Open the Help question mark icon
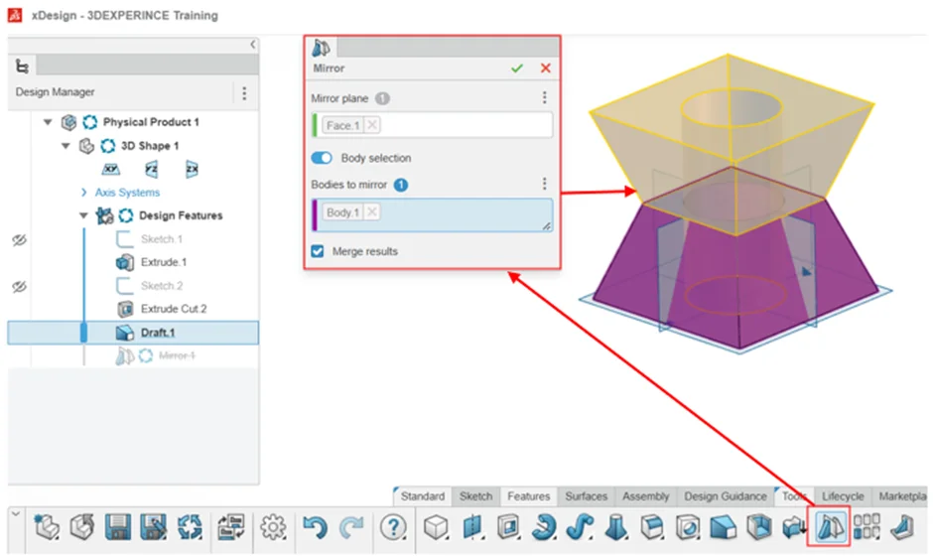933x558 pixels. tap(393, 527)
